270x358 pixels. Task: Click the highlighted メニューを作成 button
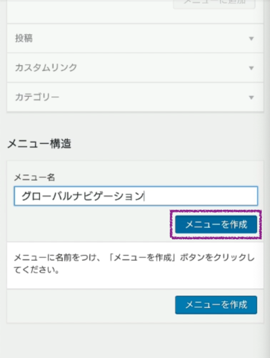216,224
